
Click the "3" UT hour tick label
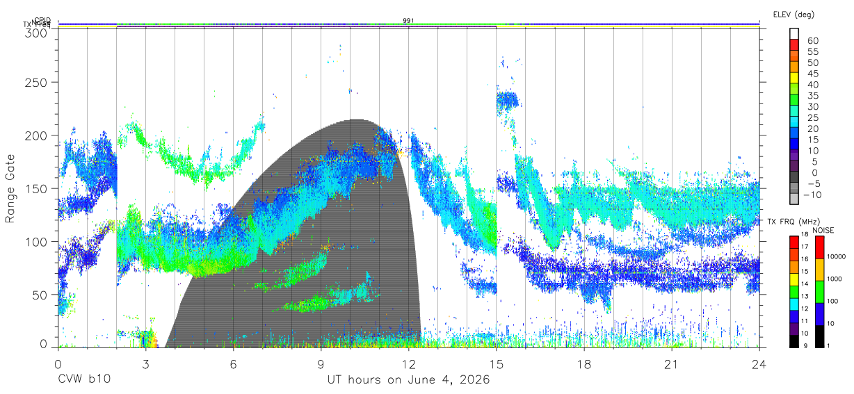pyautogui.click(x=145, y=363)
